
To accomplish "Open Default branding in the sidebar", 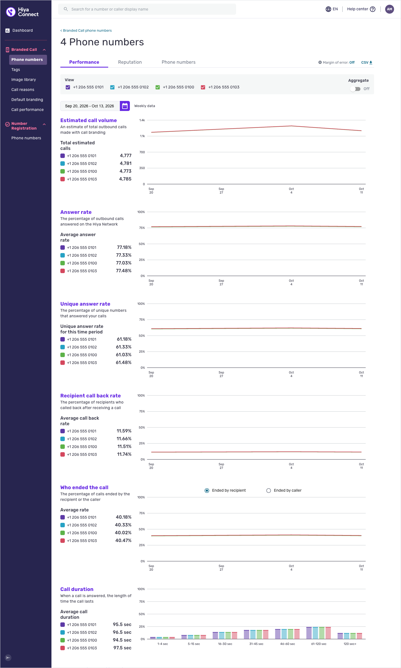I will 27,100.
